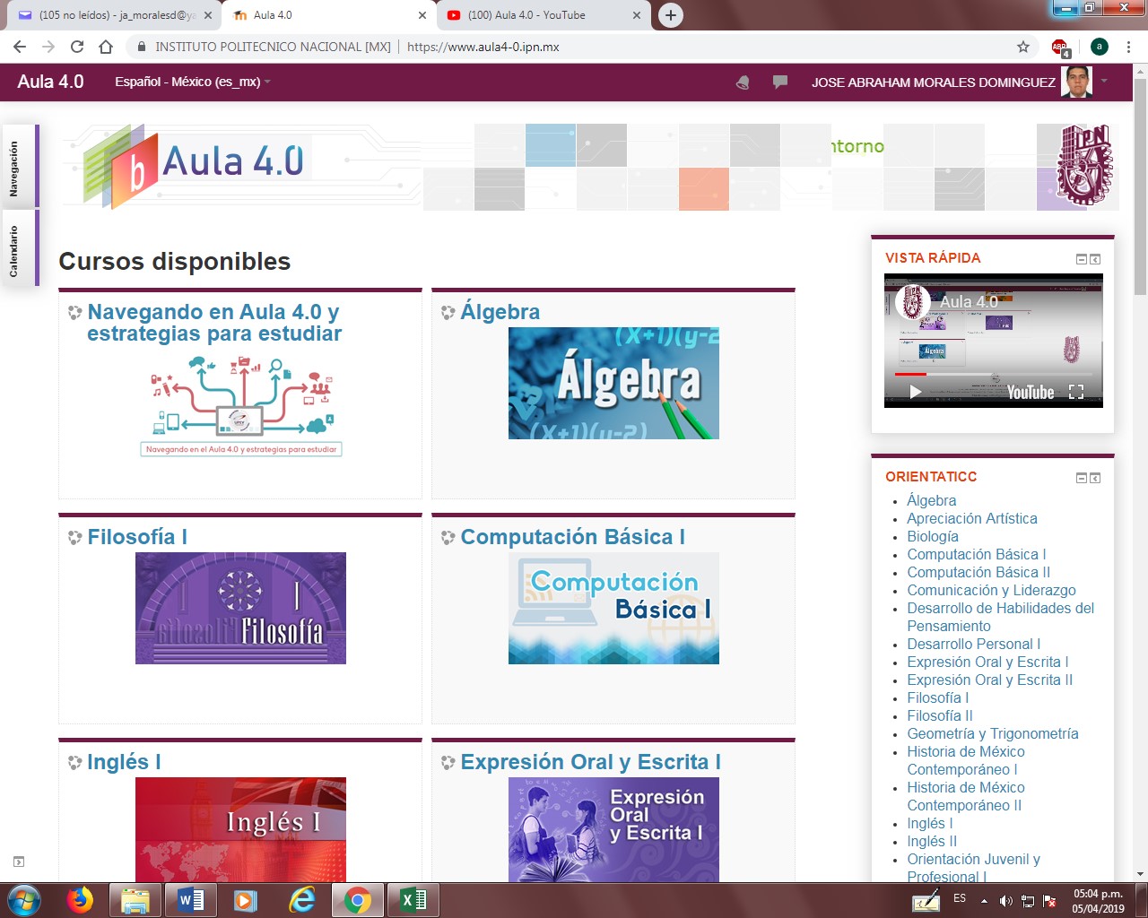Close the Aula 4.0 browser tab
Screen dimensions: 1148x918
[x=422, y=15]
